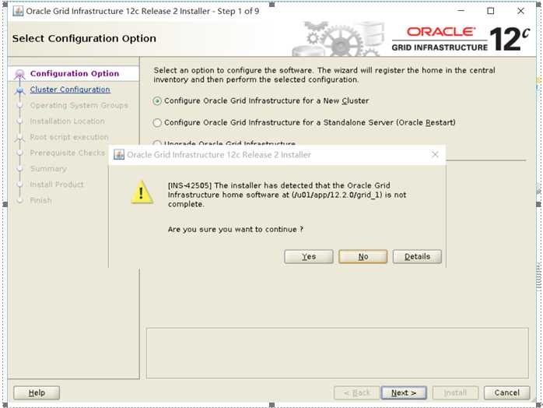Click the Java icon in the dialog title bar
The image size is (543, 408).
[119, 155]
